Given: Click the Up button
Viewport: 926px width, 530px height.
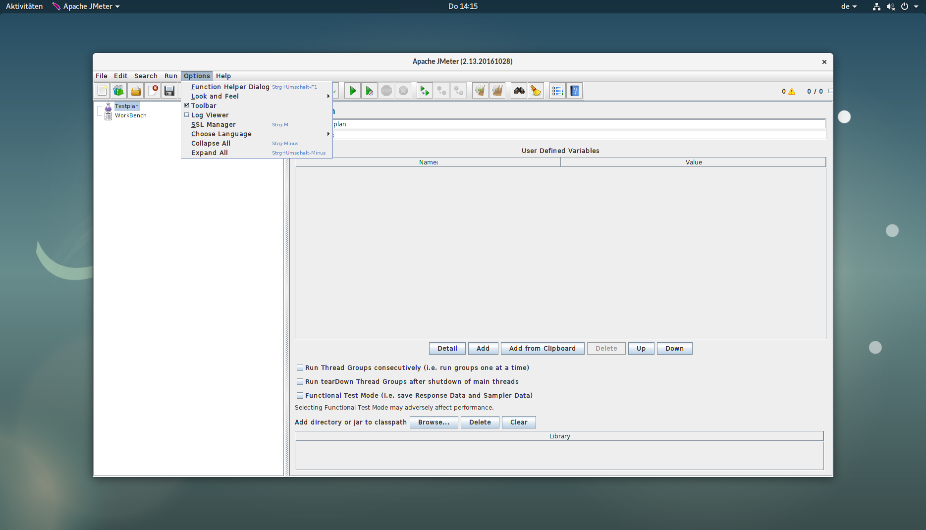Looking at the screenshot, I should (x=641, y=348).
